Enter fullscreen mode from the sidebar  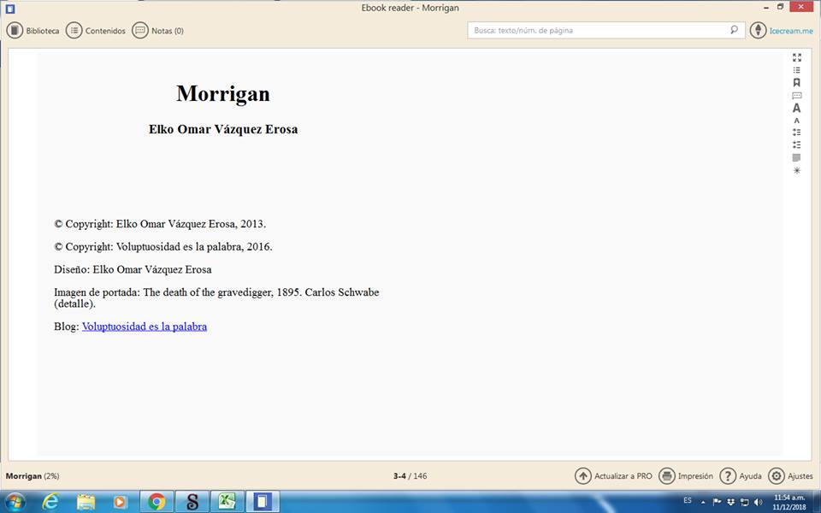[x=796, y=57]
